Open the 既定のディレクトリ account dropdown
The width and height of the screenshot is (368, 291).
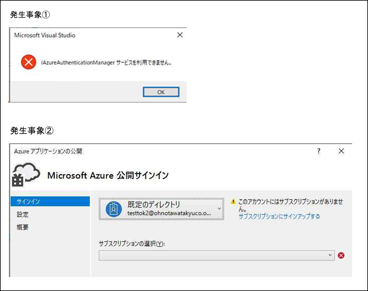[161, 209]
